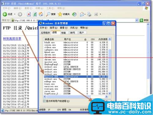Open Task Manager 文件 menu
153x115 pixels.
click(43, 28)
